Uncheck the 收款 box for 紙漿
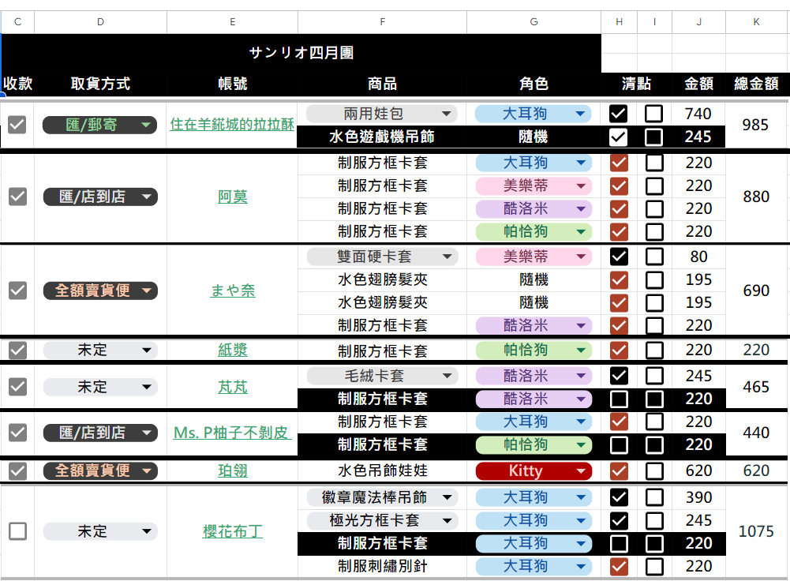The height and width of the screenshot is (581, 790). coord(17,350)
